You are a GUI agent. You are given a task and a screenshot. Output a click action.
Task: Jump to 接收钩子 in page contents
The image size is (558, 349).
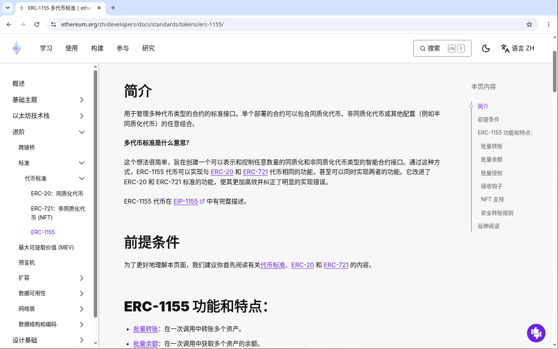pyautogui.click(x=492, y=186)
